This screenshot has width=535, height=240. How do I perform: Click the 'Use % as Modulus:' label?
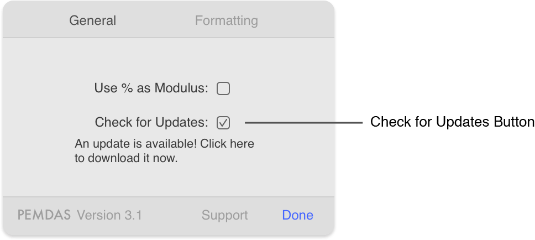coord(151,88)
